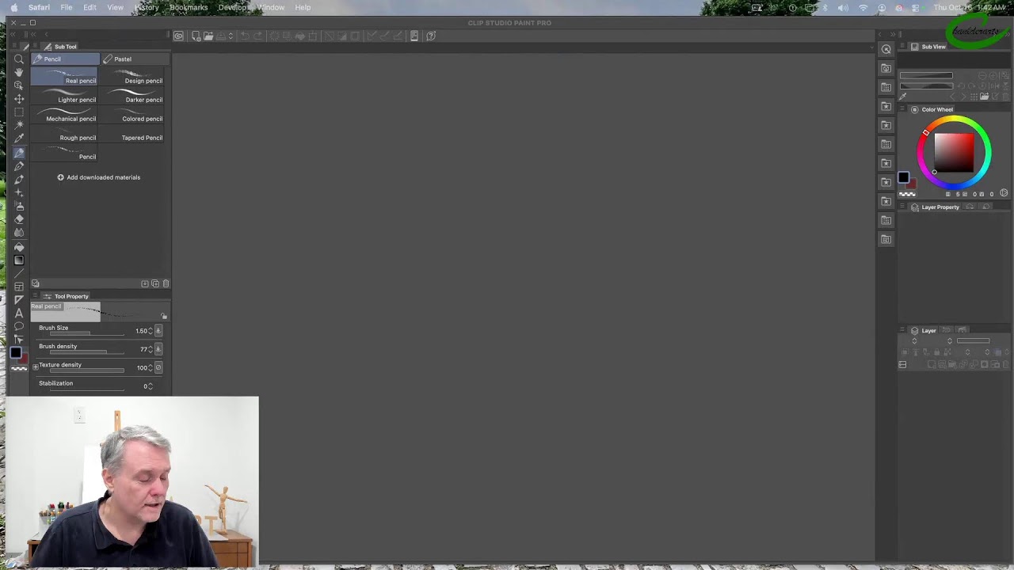
Task: Switch to the Pastel tool group tab
Action: pos(135,59)
